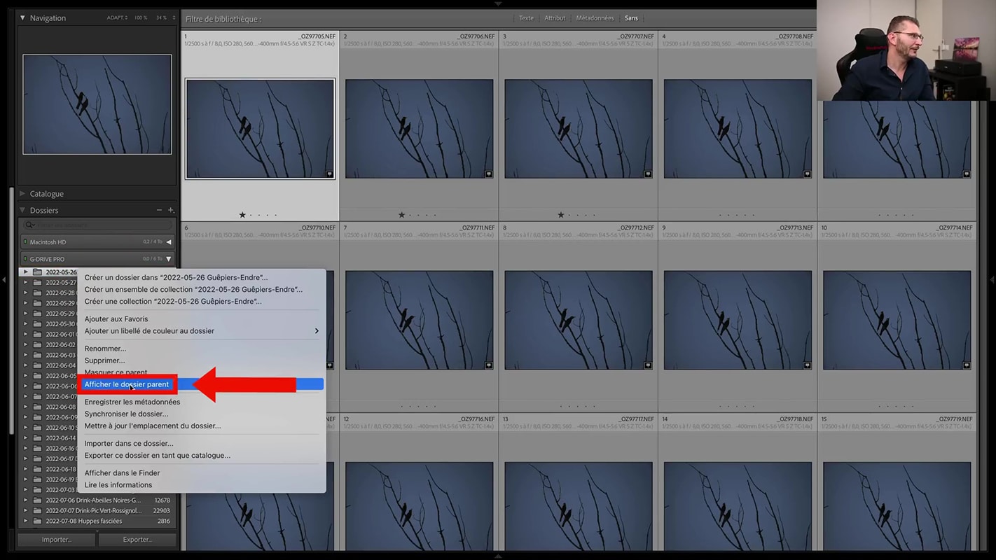Click the Macintosh HD status LED
This screenshot has width=996, height=560.
click(x=25, y=242)
